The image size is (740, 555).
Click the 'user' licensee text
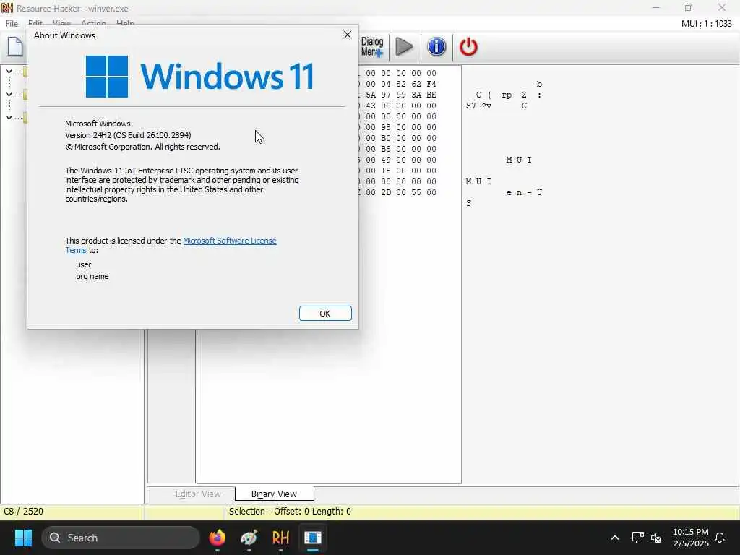click(x=84, y=264)
